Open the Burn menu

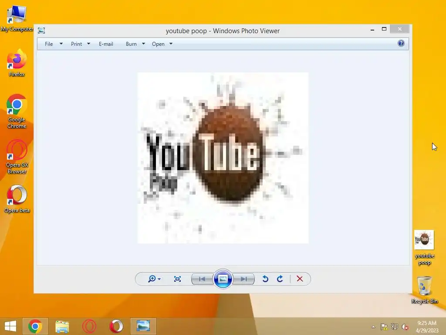tap(131, 44)
